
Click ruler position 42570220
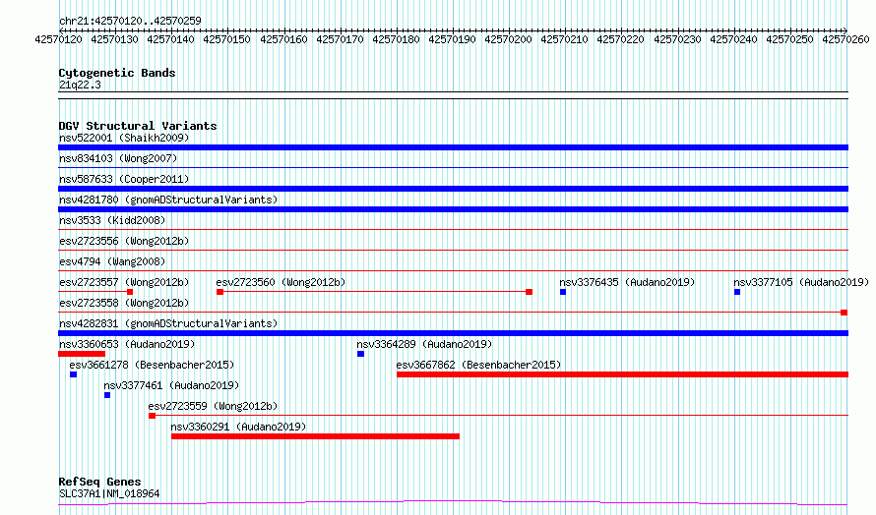[x=621, y=39]
